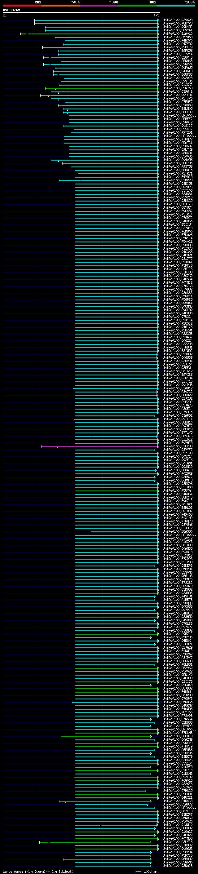Click the long green alignment bar for A3LYI6
Screen dimensions: 198x874
(96, 842)
